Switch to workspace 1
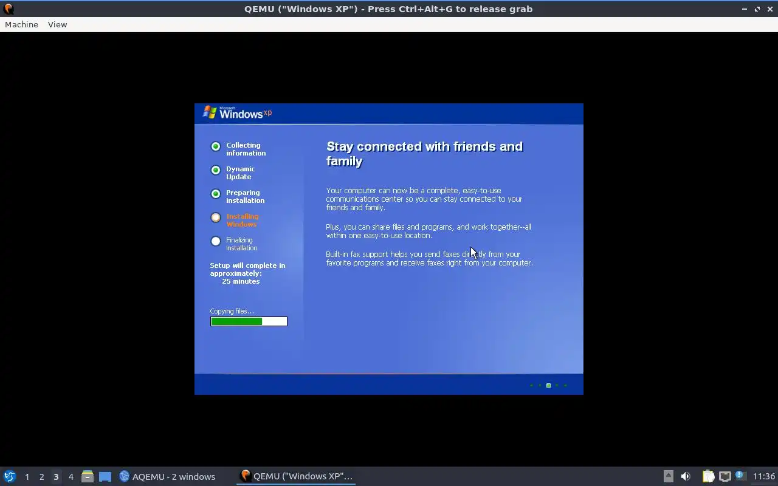 pyautogui.click(x=27, y=477)
